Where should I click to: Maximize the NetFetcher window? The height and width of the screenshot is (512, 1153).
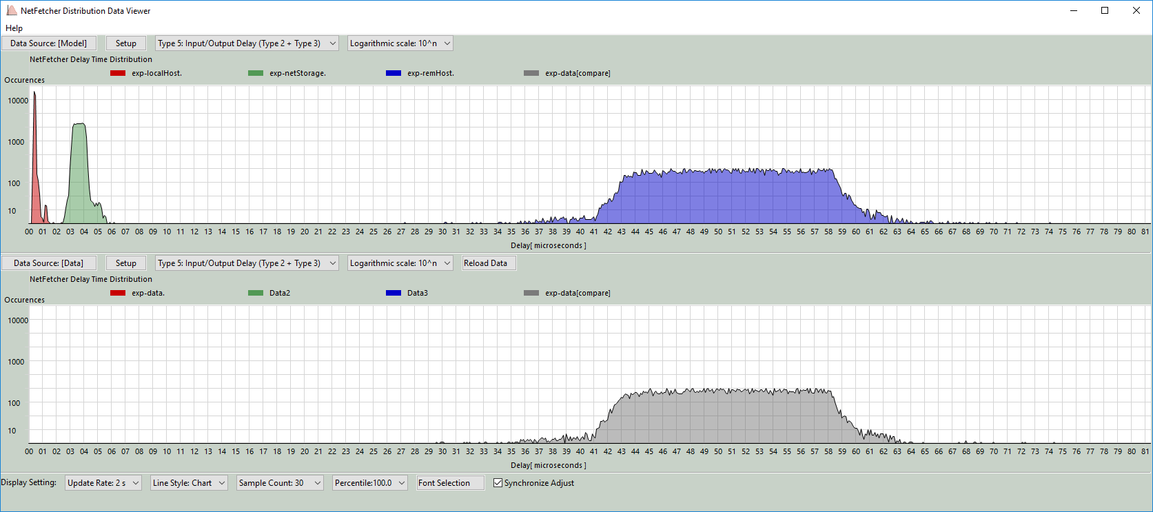(x=1105, y=10)
